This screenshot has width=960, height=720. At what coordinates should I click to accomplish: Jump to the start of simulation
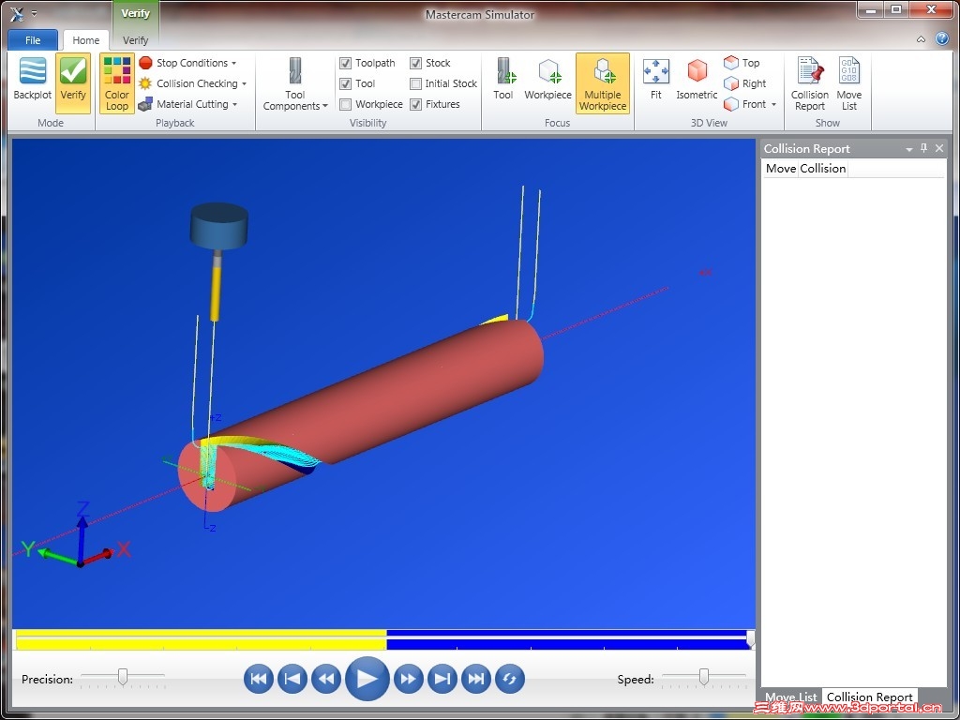click(259, 679)
